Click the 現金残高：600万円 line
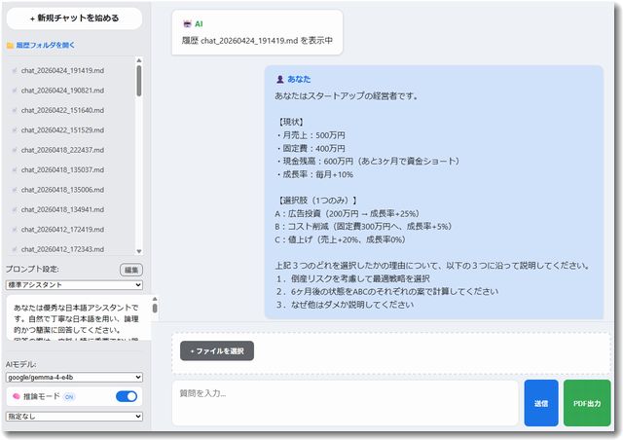Image resolution: width=623 pixels, height=440 pixels. pos(368,162)
